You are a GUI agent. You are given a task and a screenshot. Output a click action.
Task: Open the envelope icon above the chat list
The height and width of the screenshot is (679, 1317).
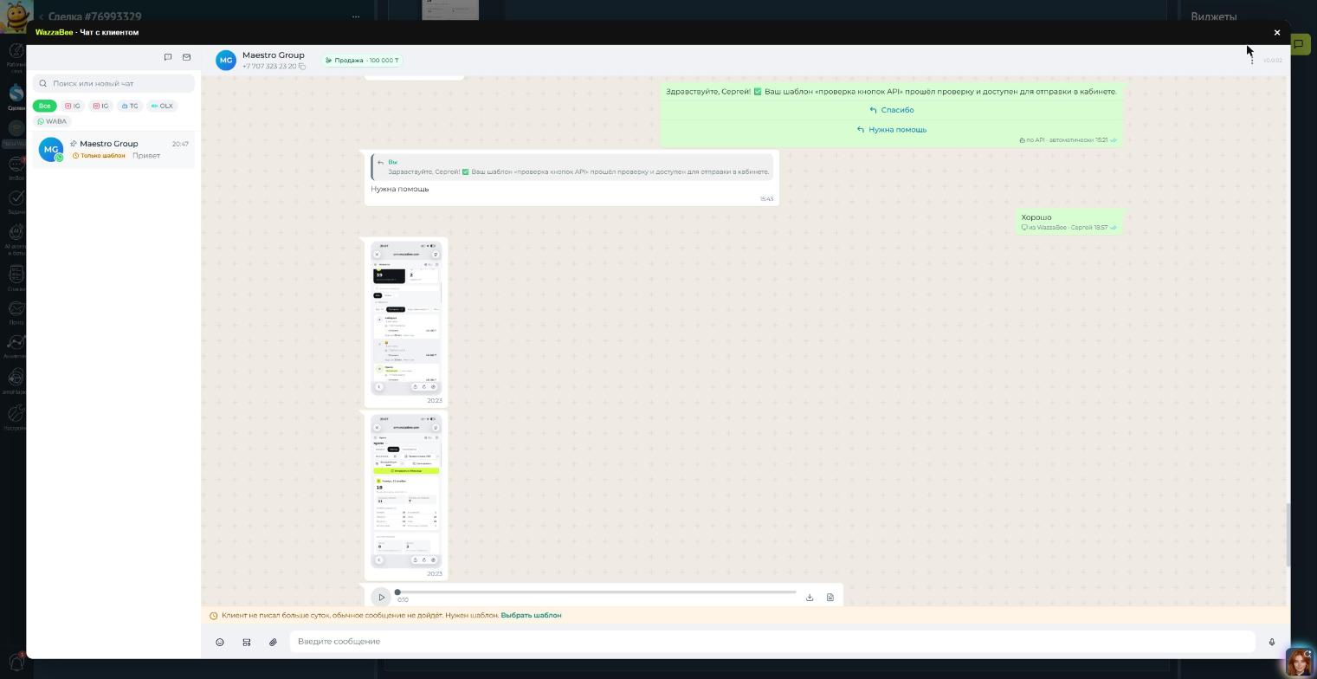tap(186, 57)
